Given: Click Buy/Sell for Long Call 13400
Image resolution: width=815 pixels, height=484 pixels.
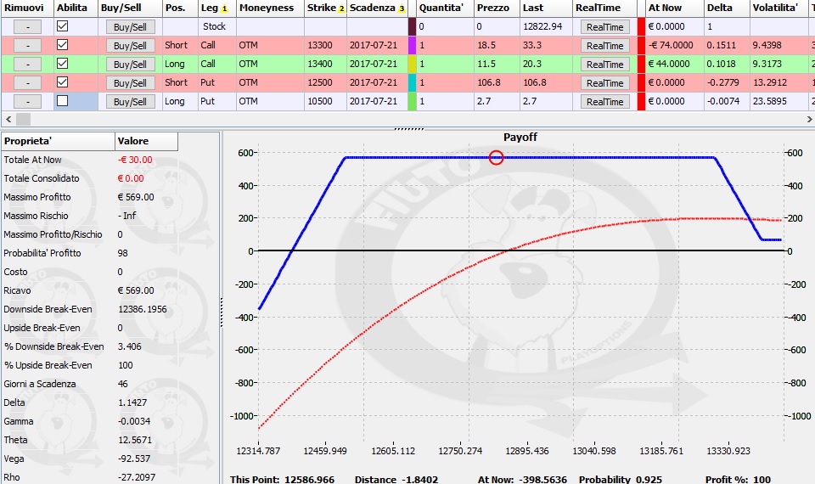Looking at the screenshot, I should pyautogui.click(x=130, y=65).
